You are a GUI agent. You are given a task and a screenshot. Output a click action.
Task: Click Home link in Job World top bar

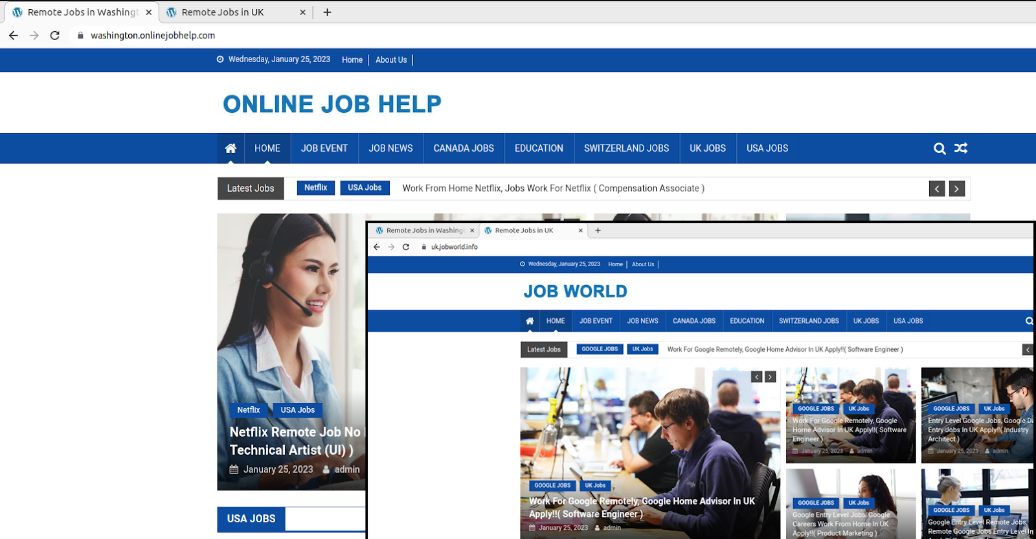pos(616,264)
